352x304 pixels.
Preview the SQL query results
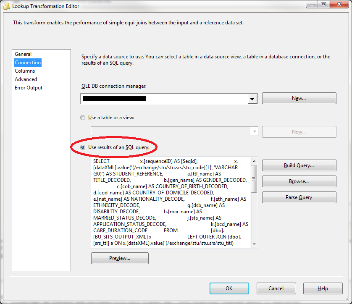(x=120, y=258)
